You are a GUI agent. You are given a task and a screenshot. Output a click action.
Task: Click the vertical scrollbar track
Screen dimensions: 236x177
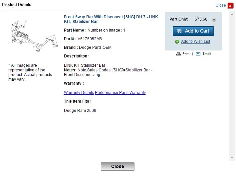pyautogui.click(x=232, y=86)
